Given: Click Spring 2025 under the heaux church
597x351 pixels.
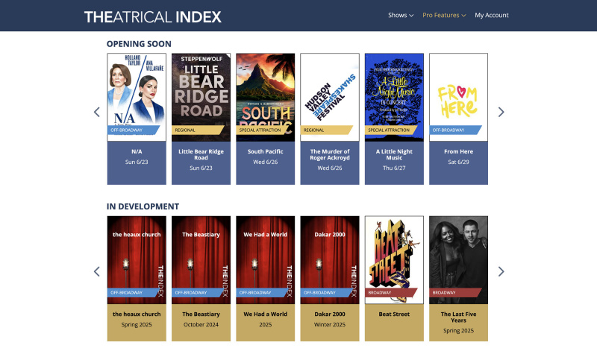Looking at the screenshot, I should (137, 325).
